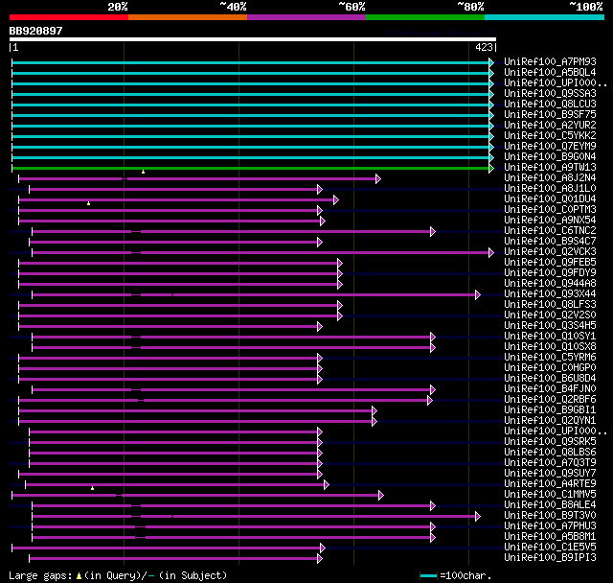Select the UniRef100_Q9FDY9 label

tap(550, 272)
